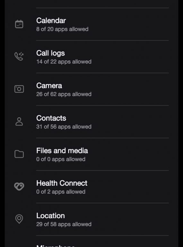Click "8 of 20 apps allowed" text
This screenshot has width=183, height=247.
[62, 29]
